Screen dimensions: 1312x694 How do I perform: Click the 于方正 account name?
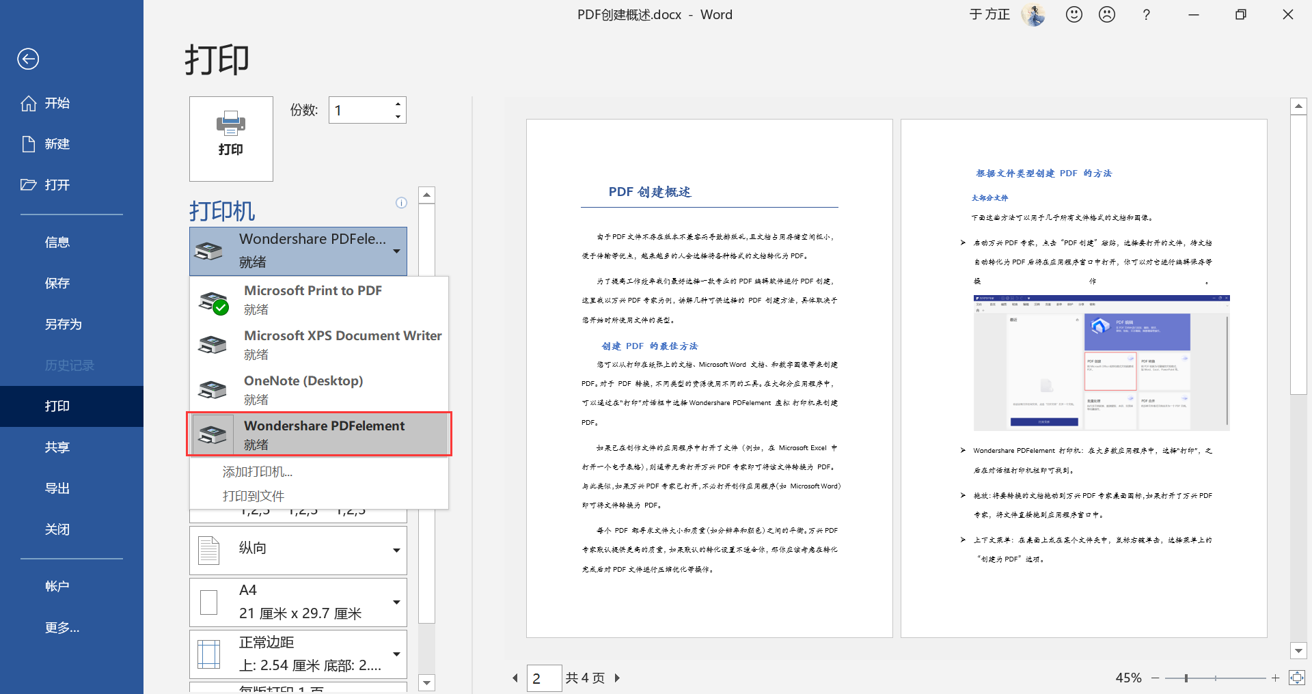989,14
